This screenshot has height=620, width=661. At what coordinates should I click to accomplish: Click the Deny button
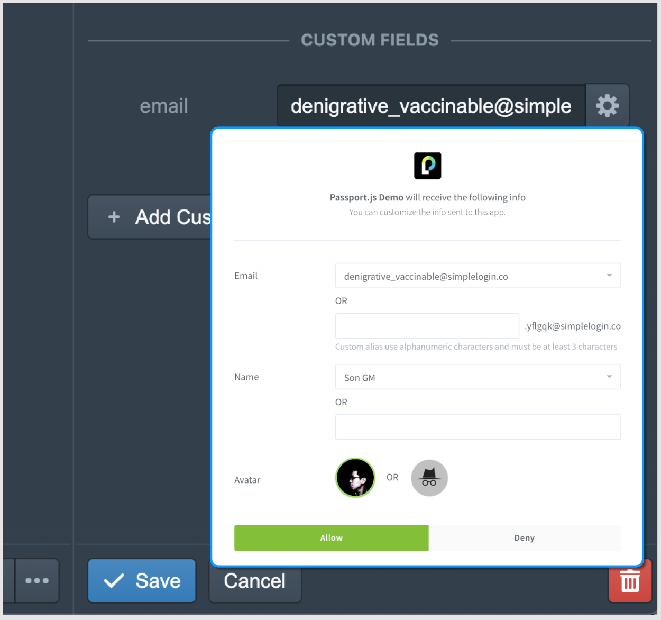(x=524, y=537)
